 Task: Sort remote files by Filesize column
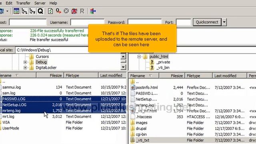point(172,76)
